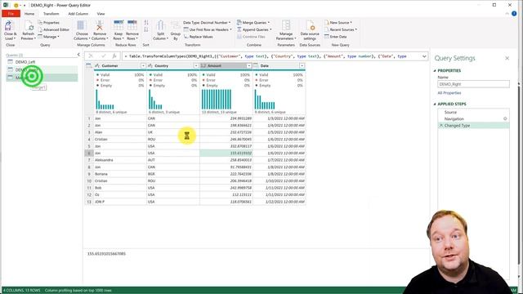Screen dimensions: 523x294
Task: Click the fx add step icon
Action: coord(114,56)
